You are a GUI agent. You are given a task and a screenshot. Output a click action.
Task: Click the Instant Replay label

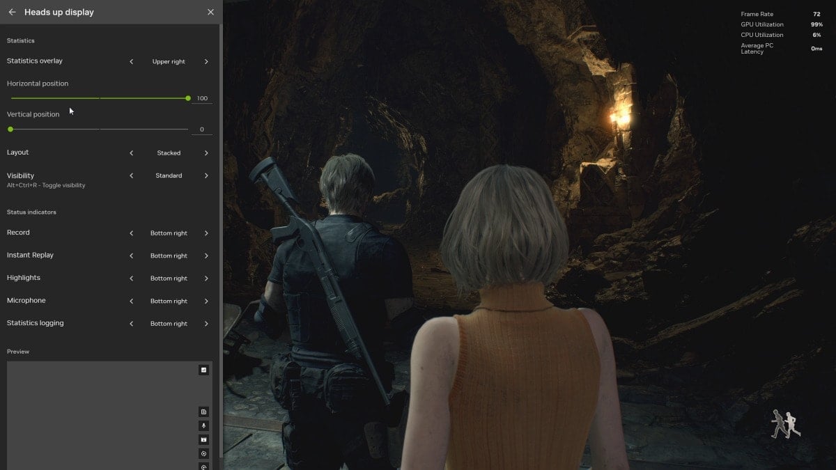pos(30,255)
